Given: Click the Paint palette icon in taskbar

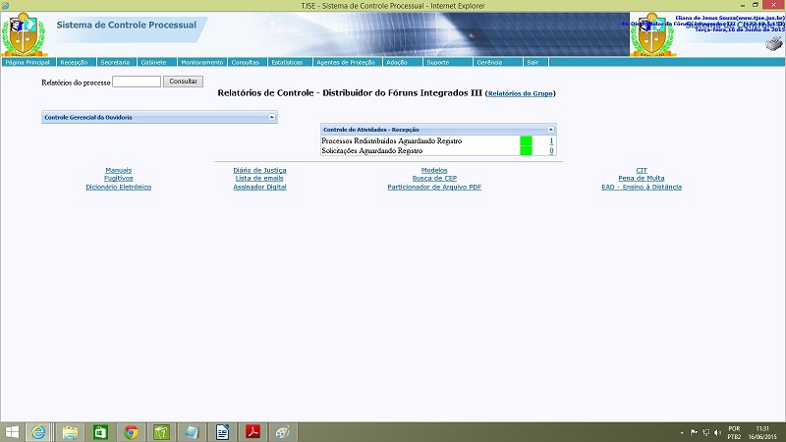Looking at the screenshot, I should click(x=283, y=431).
